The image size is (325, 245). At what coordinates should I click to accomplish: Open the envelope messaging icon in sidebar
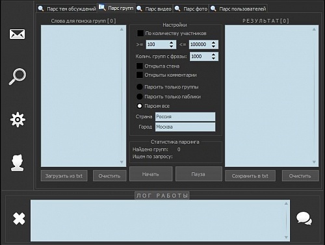coord(17,34)
